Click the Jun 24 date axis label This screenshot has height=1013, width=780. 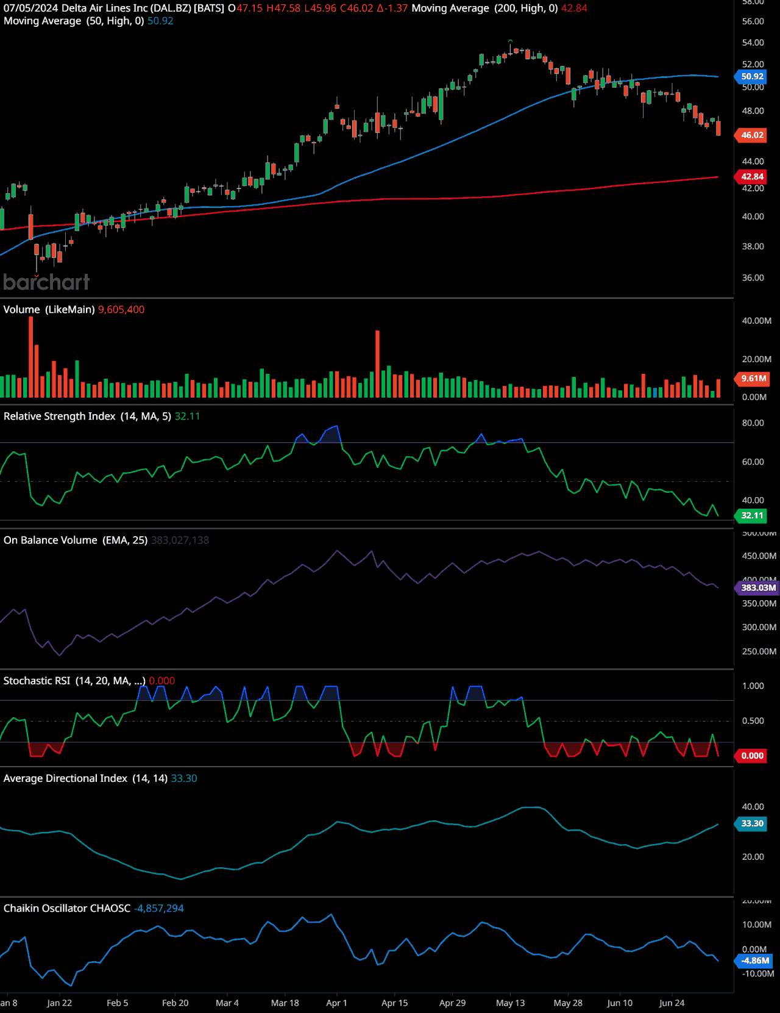(672, 1003)
